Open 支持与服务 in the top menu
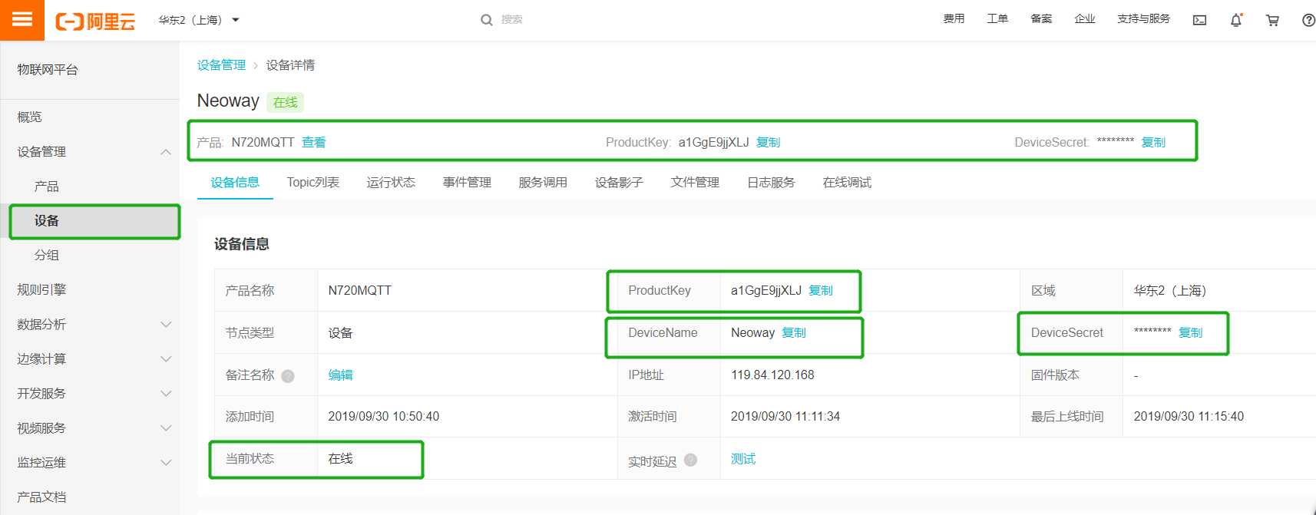This screenshot has height=515, width=1316. tap(1143, 19)
